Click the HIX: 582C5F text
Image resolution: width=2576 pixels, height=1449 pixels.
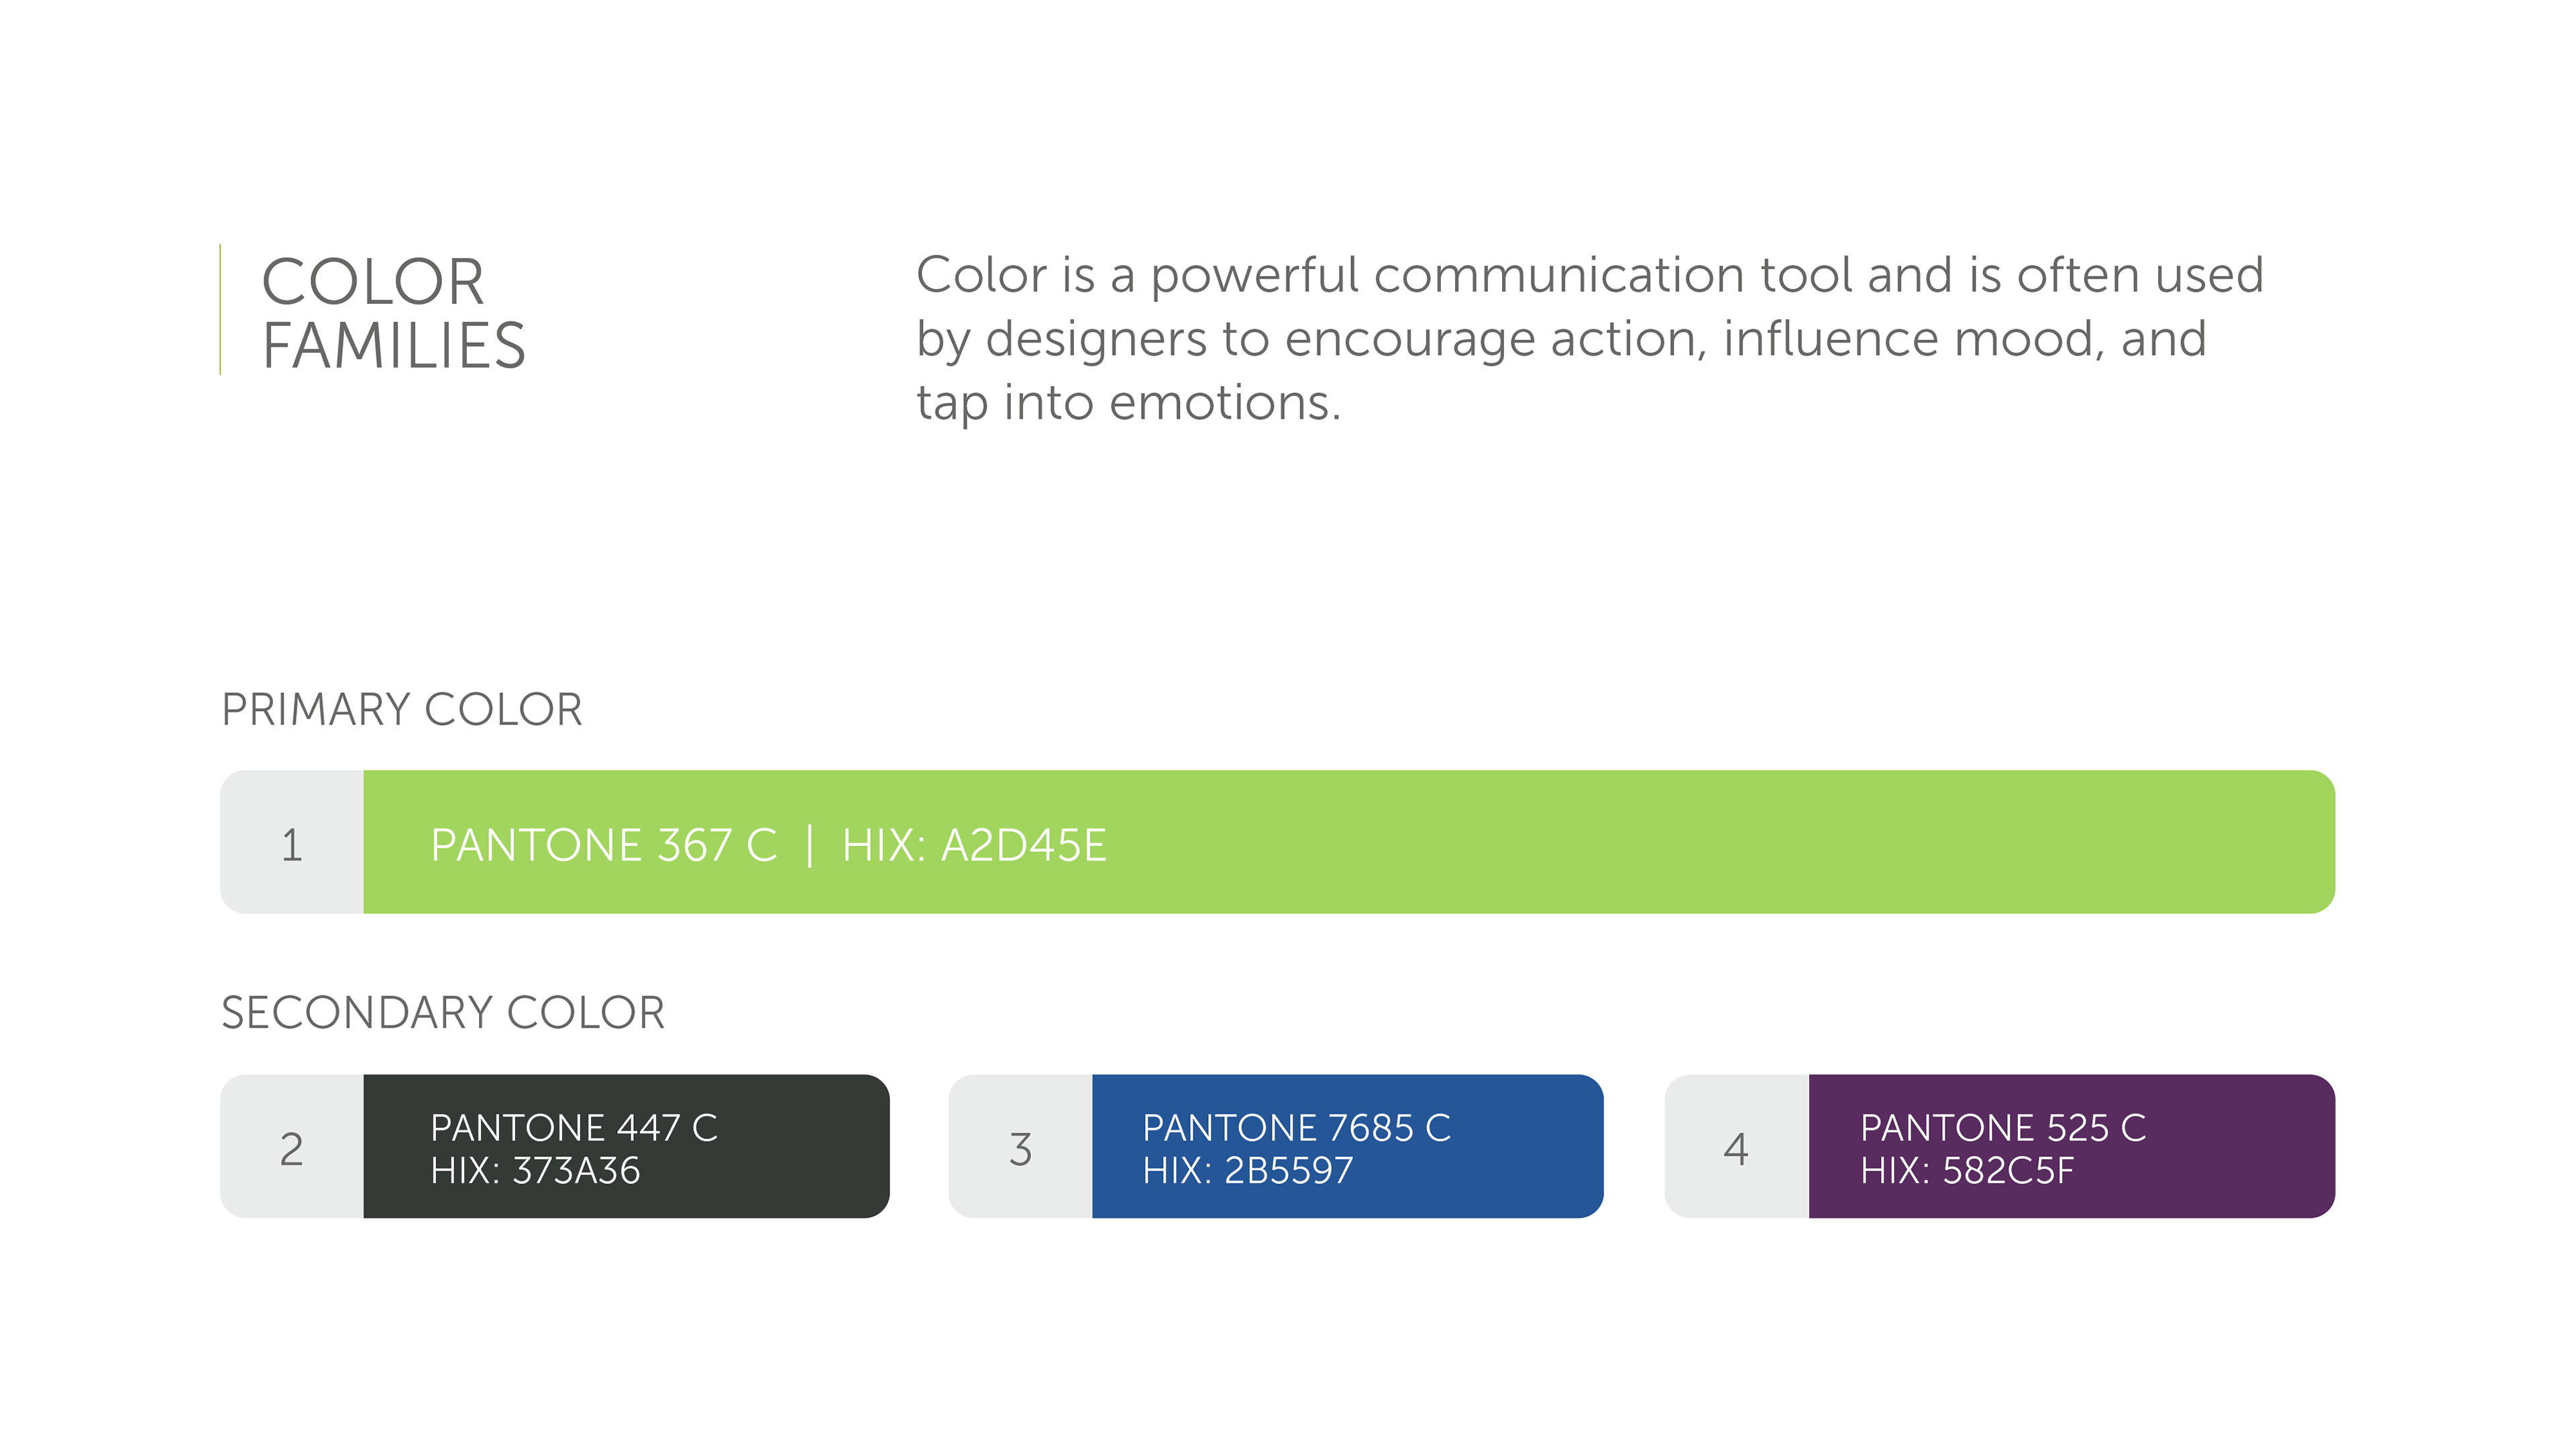coord(1966,1170)
